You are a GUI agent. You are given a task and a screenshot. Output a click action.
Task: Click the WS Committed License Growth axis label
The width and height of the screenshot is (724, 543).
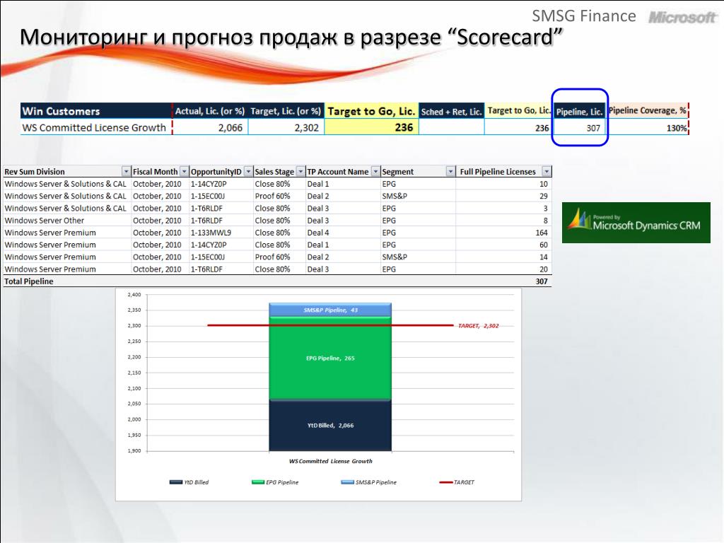[x=331, y=461]
